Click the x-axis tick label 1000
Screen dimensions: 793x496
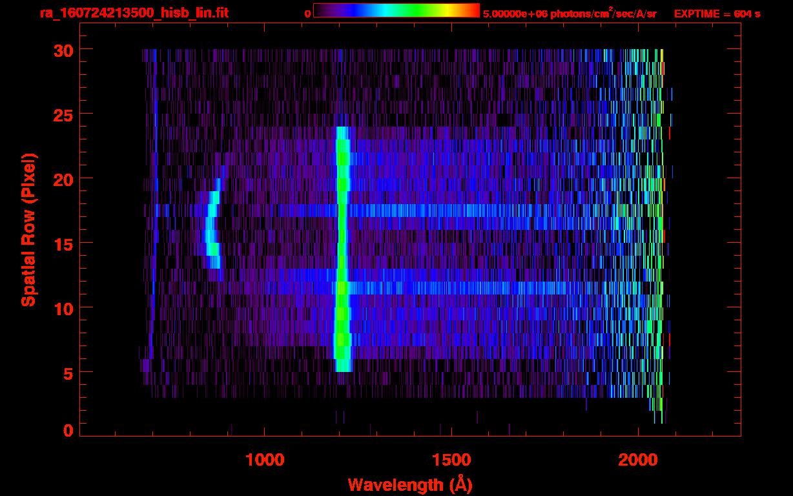265,460
